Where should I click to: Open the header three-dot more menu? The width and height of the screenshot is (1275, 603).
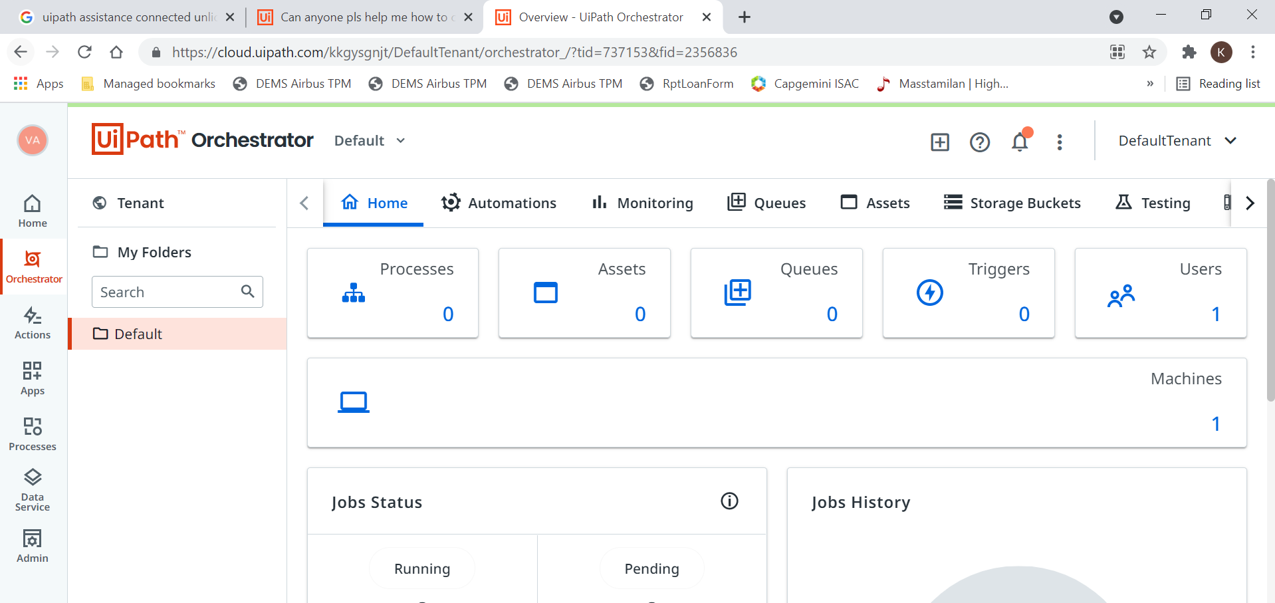(x=1060, y=142)
